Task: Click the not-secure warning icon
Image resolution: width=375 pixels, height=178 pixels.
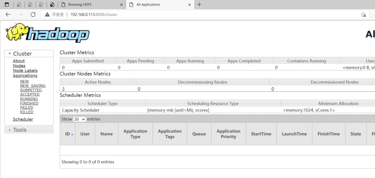Action: pyautogui.click(x=48, y=15)
